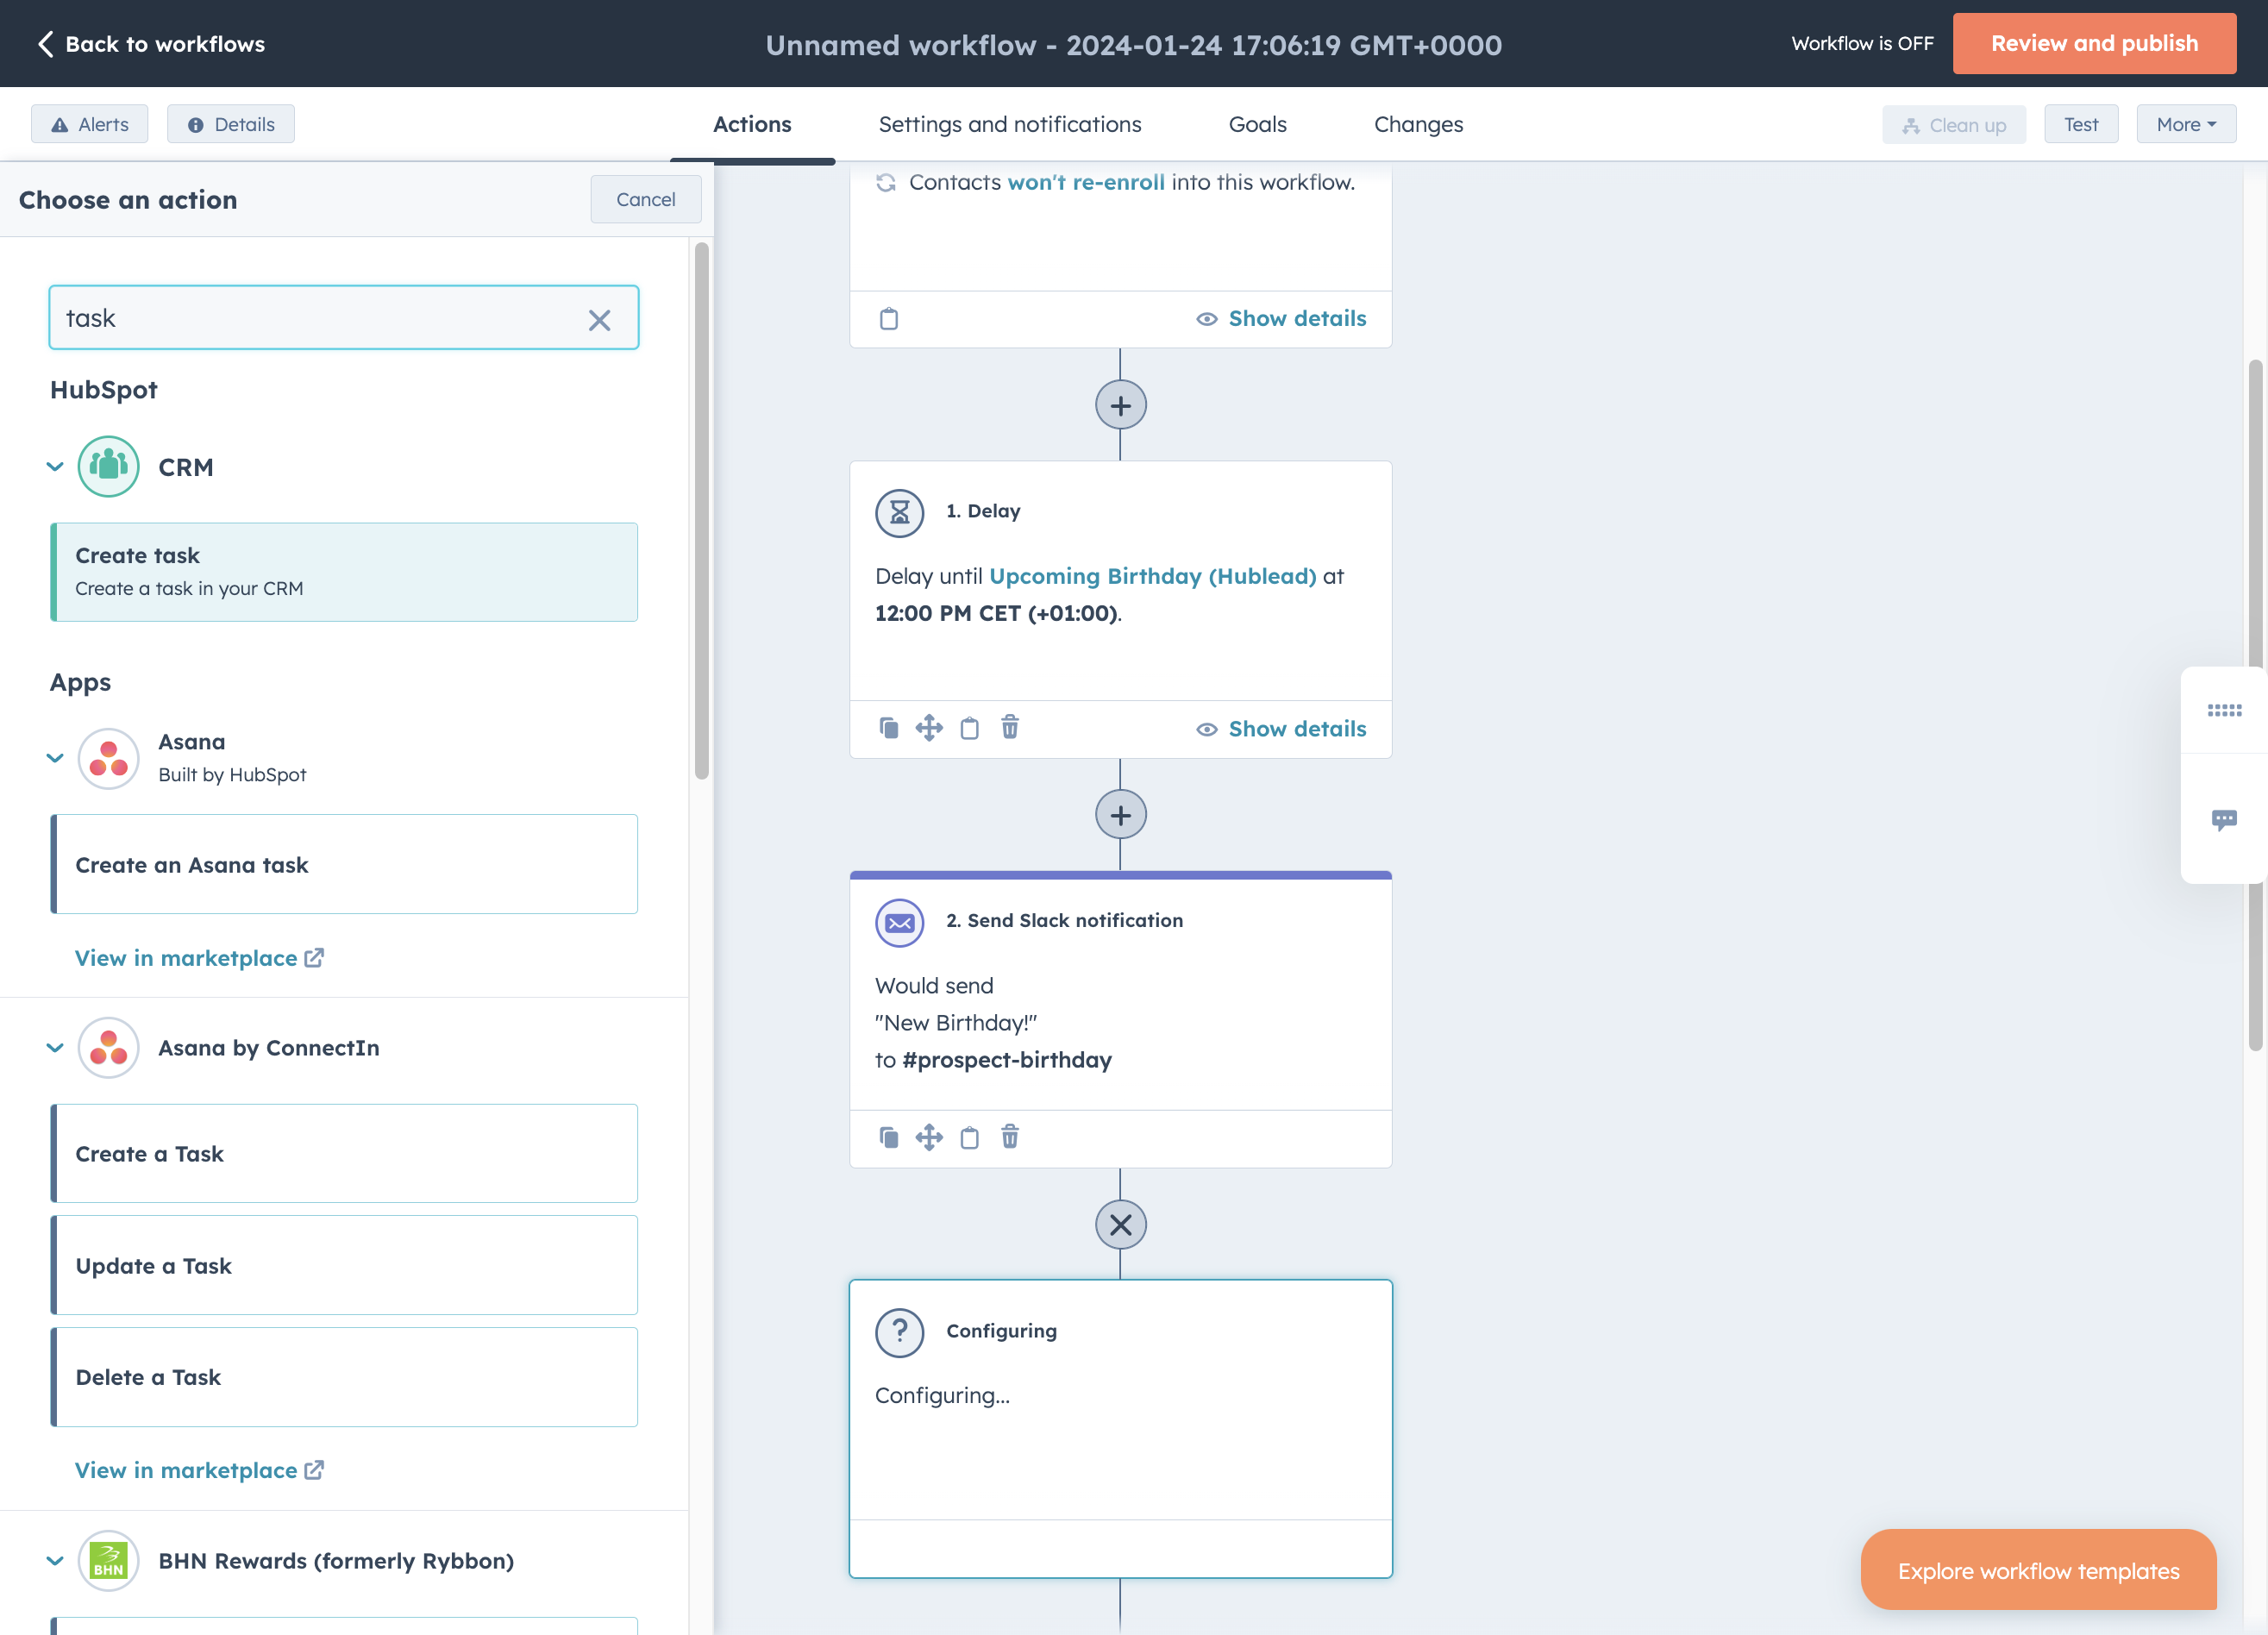
Task: Open the minimap grid icon on right
Action: (x=2224, y=710)
